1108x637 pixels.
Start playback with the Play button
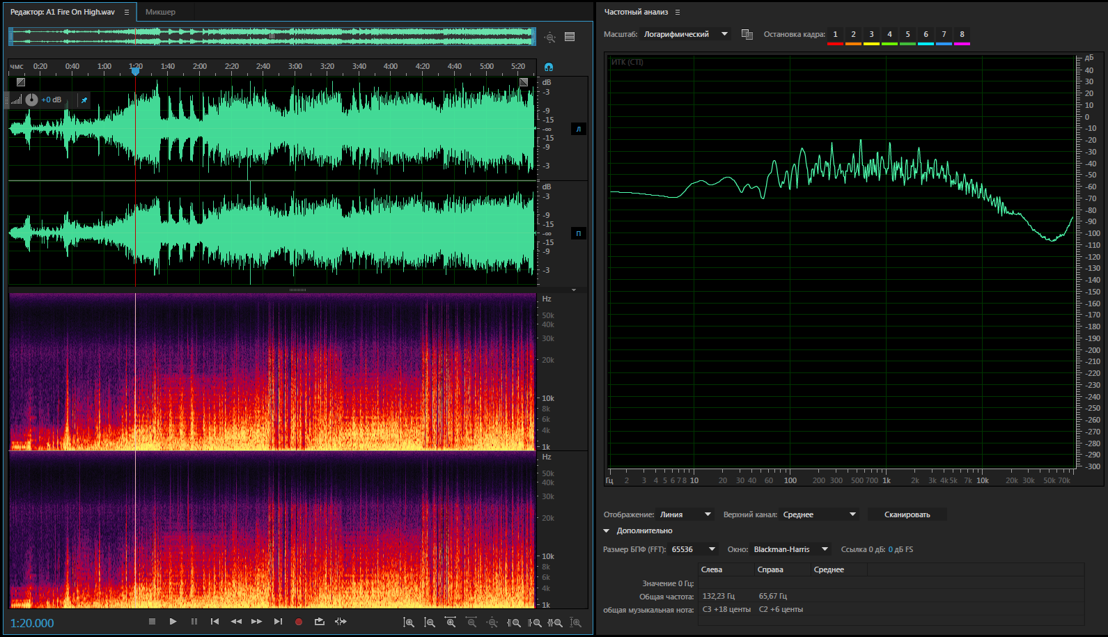[x=173, y=622]
